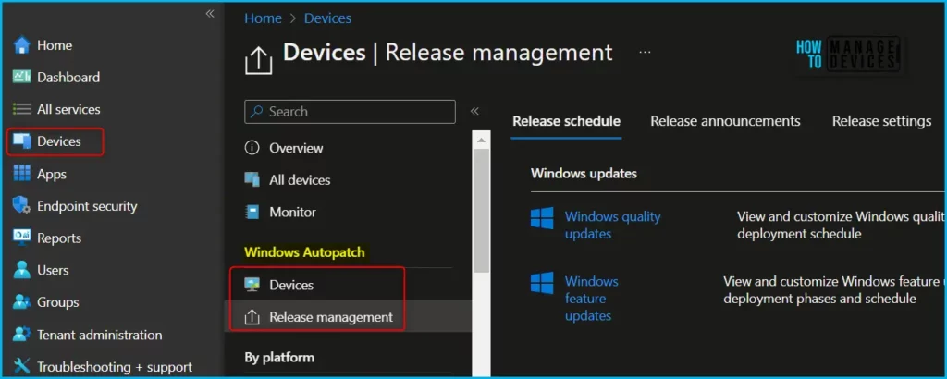
Task: Click the Release management upload icon in submenu
Action: pos(252,317)
